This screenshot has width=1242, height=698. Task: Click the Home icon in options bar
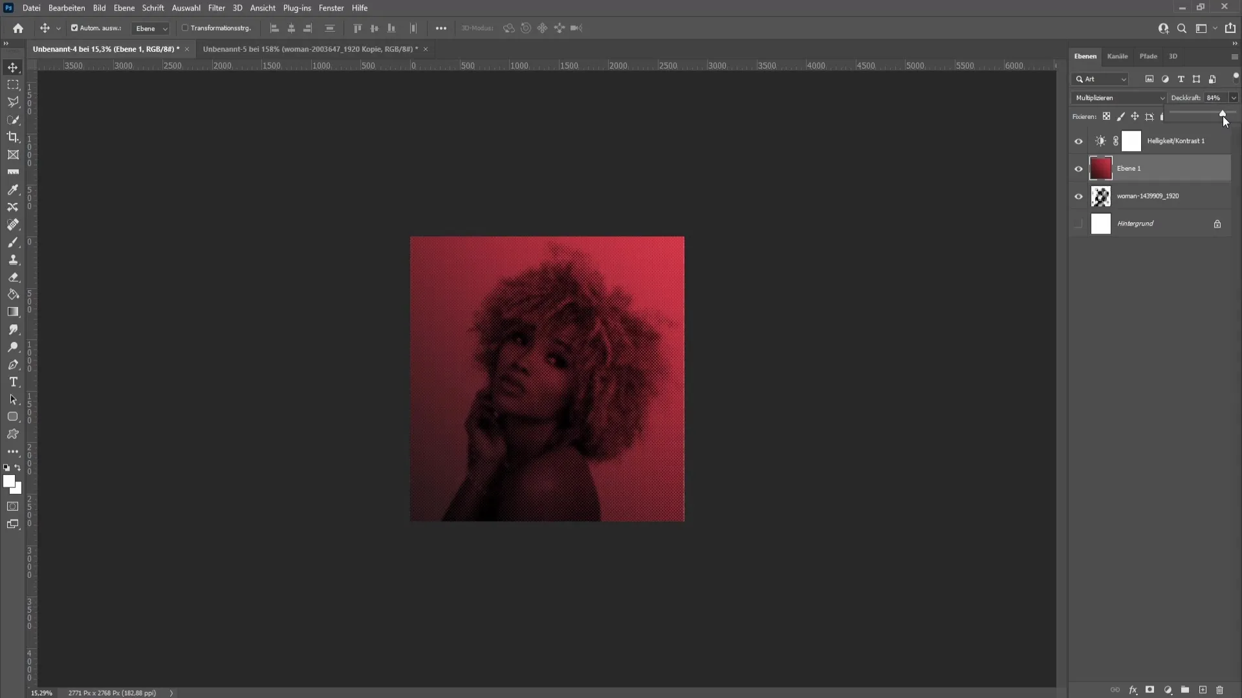coord(18,28)
